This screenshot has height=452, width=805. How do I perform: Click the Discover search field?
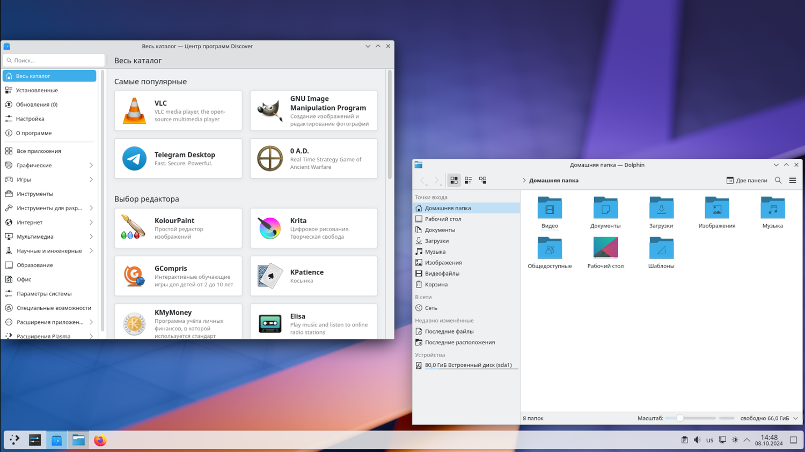(x=54, y=61)
